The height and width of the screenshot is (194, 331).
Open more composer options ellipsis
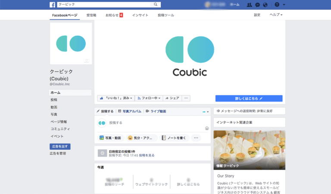pos(196,138)
